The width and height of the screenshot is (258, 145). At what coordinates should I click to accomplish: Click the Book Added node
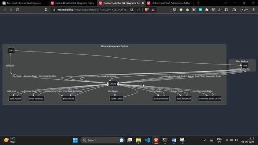[x=15, y=99]
